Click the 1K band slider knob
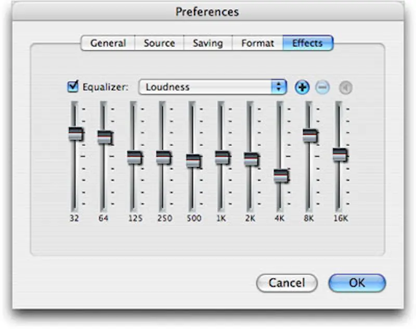The width and height of the screenshot is (416, 329). [223, 157]
